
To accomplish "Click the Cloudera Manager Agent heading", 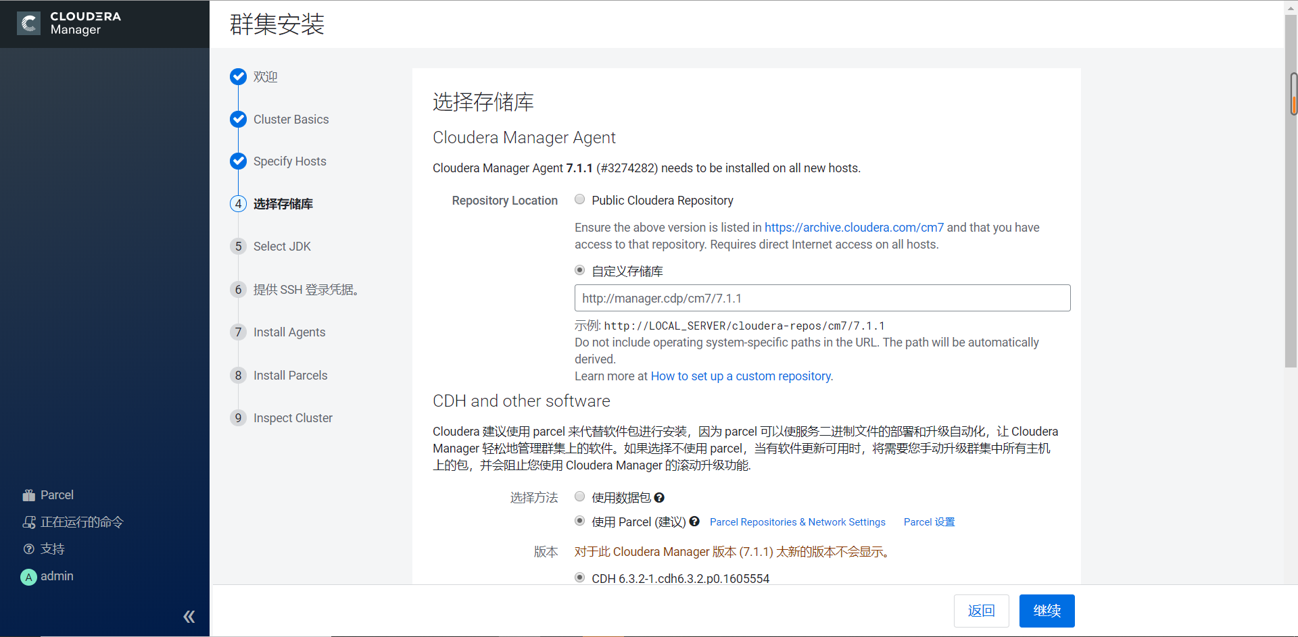I will tap(524, 138).
